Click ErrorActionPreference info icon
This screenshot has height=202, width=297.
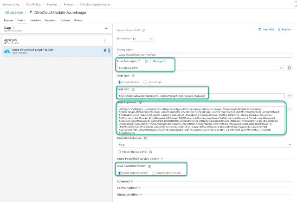click(145, 138)
